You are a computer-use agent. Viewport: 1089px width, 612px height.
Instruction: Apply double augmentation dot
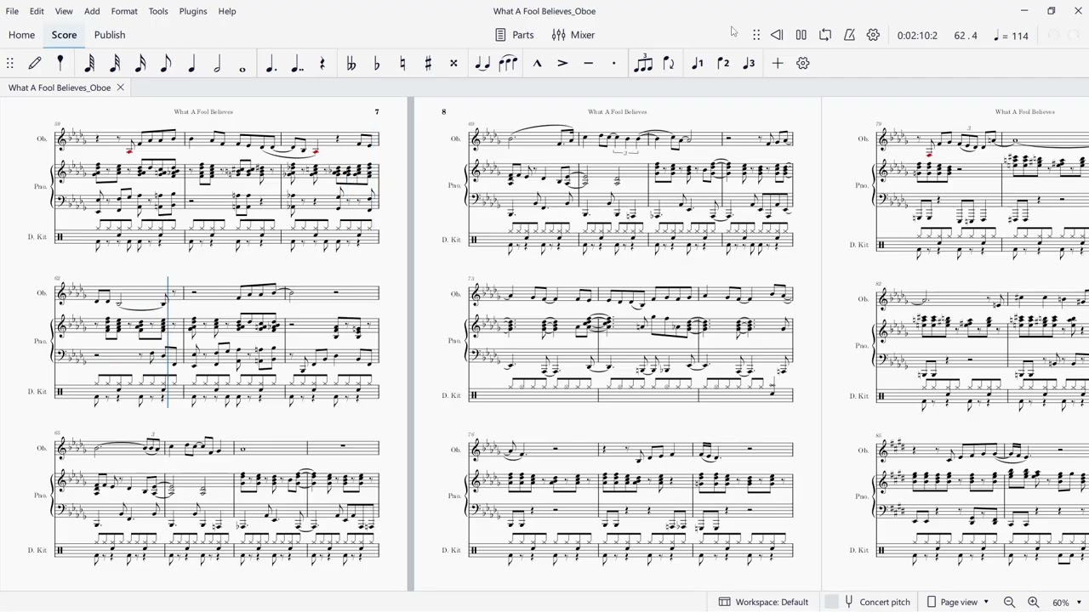(296, 63)
